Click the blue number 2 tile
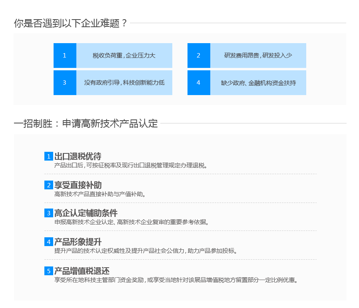Image resolution: width=359 pixels, height=308 pixels. (x=199, y=56)
